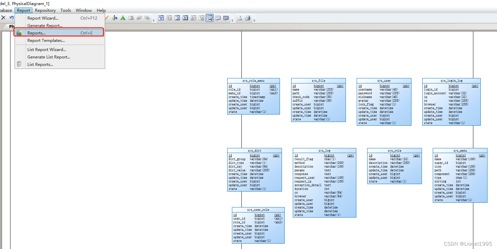Click the fill color paint bucket icon
This screenshot has width=497, height=249.
click(115, 18)
